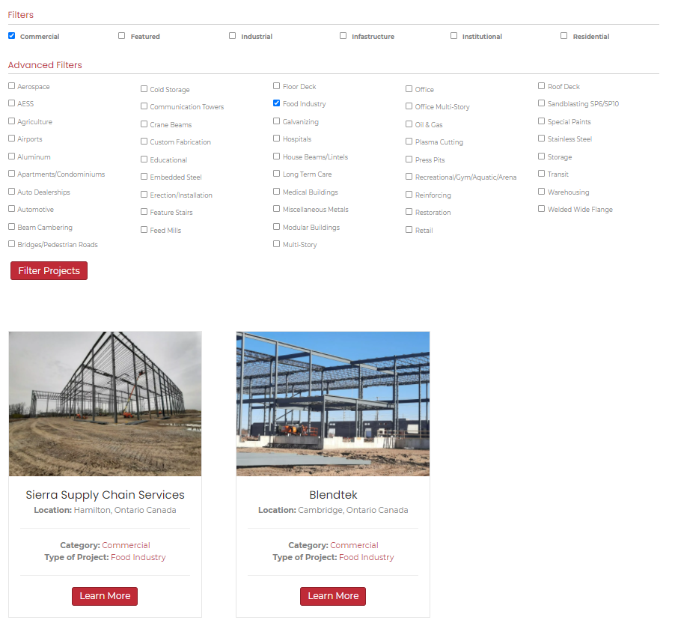675x623 pixels.
Task: Tick the Roof Deck checkbox
Action: coord(542,86)
